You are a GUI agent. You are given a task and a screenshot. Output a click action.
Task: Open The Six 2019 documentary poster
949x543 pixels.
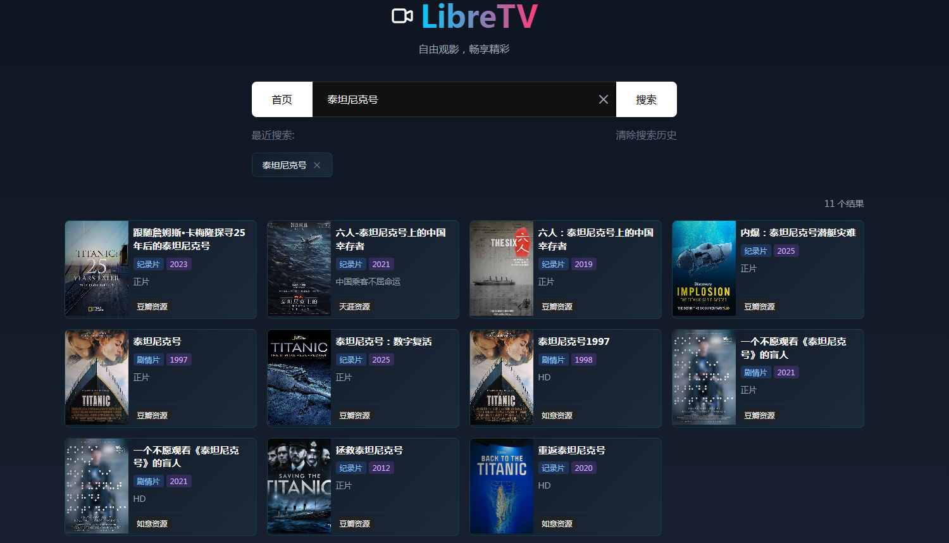click(502, 269)
